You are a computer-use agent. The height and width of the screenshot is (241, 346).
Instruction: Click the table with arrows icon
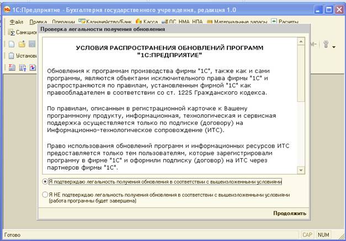pos(22,67)
